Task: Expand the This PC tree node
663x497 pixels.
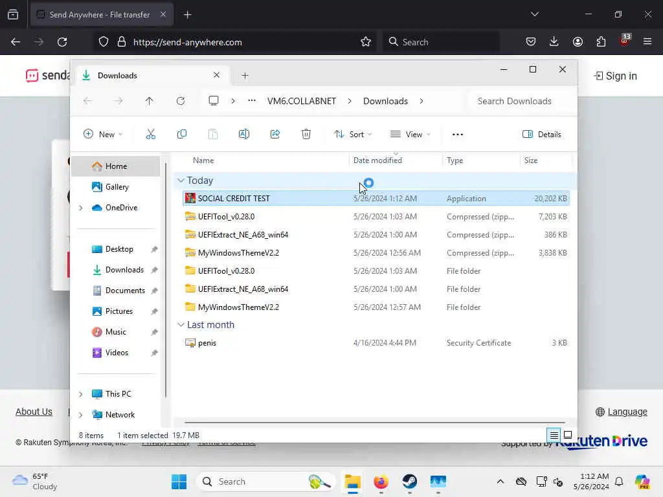Action: pos(81,394)
